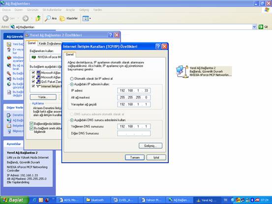Open the Sık Kullanılanlar menu
Screen dimensions: 272x204
tap(52, 10)
